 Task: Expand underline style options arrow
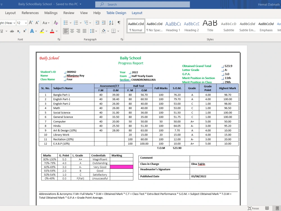6,31
